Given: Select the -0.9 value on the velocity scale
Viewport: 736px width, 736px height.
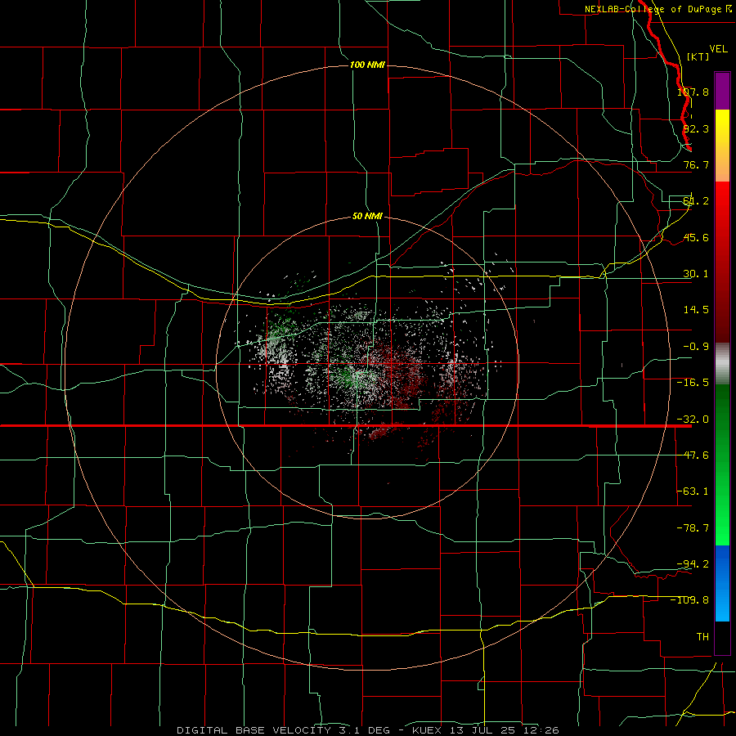Looking at the screenshot, I should coord(696,347).
